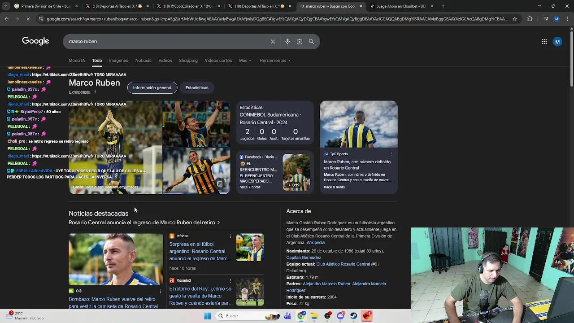Open Chrome media control icon

[545, 19]
